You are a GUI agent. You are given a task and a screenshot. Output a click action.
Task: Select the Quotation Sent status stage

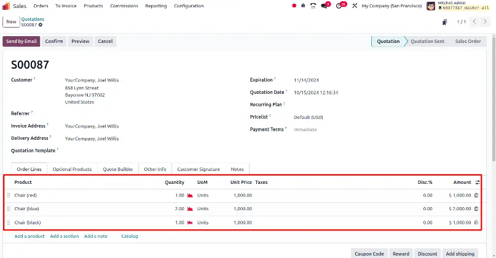(427, 41)
